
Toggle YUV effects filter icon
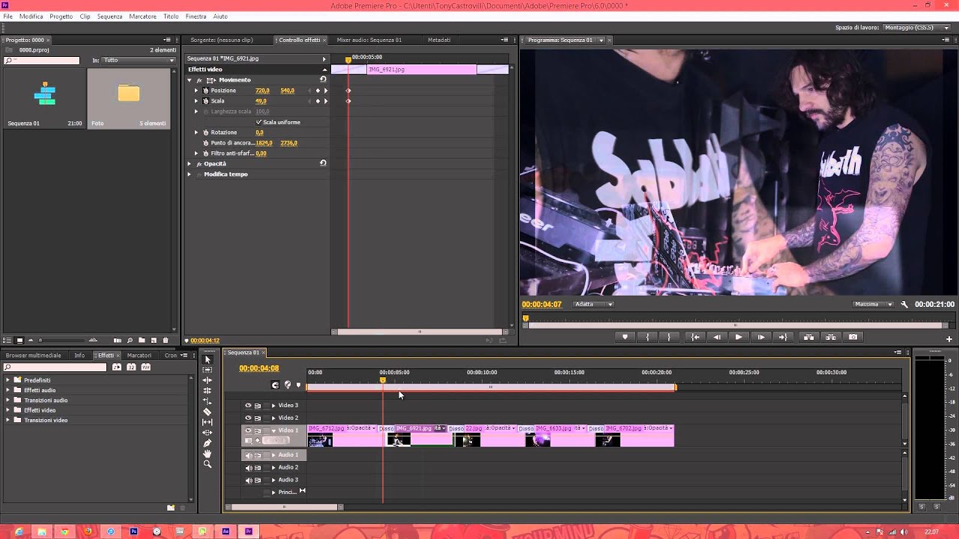pos(145,367)
